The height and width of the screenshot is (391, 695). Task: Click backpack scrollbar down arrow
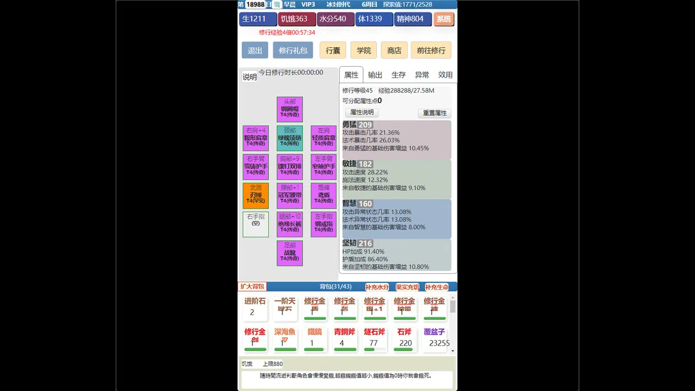[453, 351]
